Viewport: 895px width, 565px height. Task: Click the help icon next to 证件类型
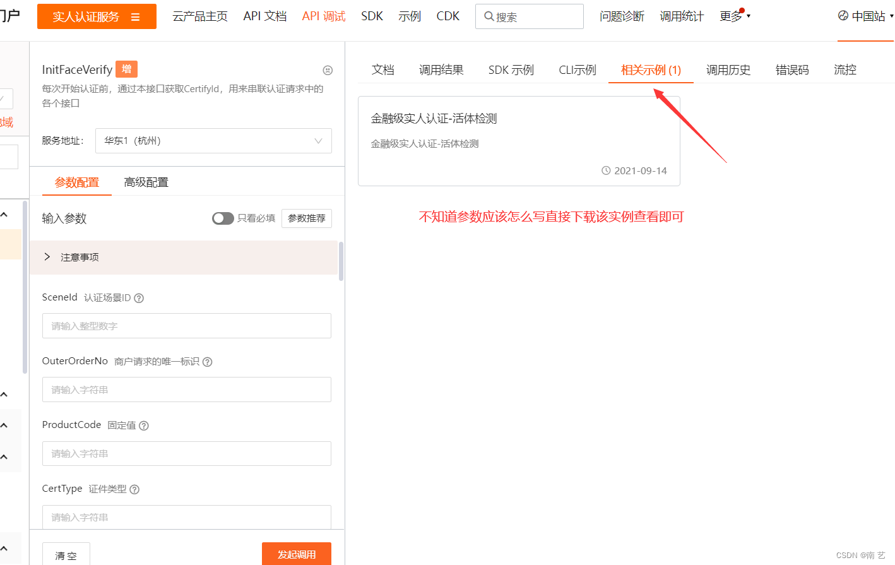[134, 489]
